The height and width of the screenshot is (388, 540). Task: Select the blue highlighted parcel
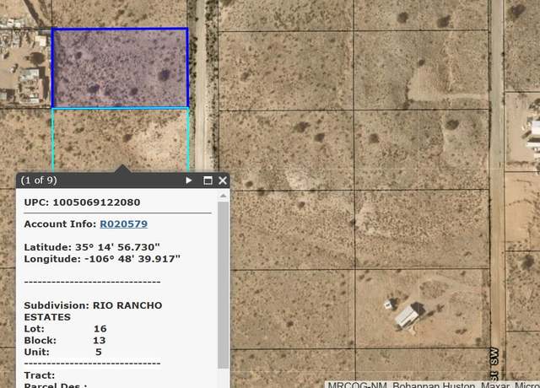coord(120,67)
